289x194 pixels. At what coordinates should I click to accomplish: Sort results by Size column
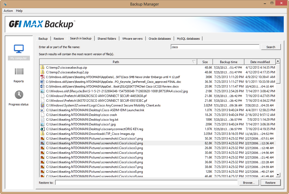pyautogui.click(x=205, y=62)
